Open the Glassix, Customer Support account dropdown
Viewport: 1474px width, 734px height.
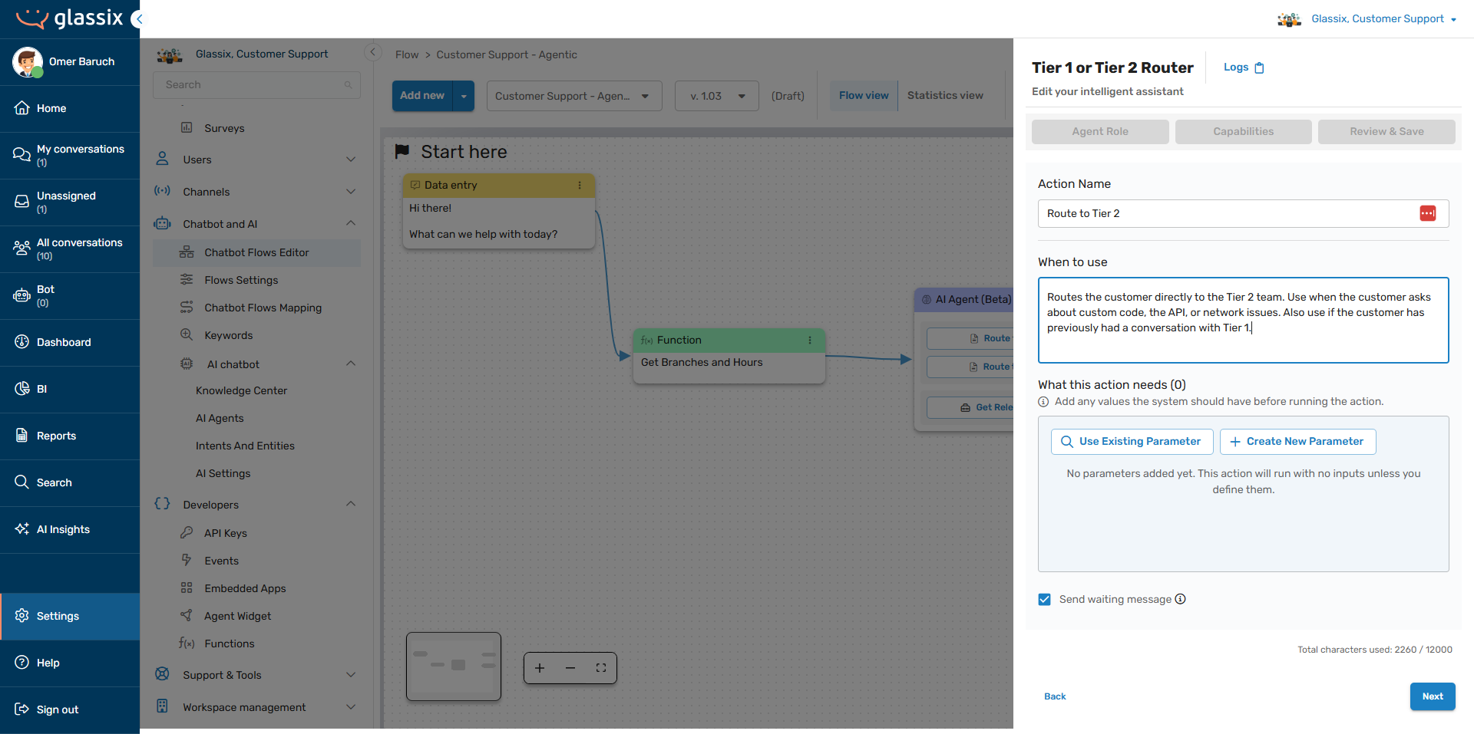pos(1383,19)
